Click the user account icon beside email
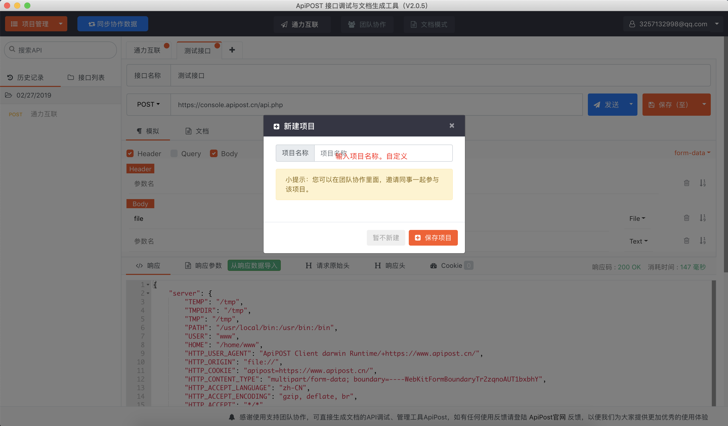 tap(632, 24)
